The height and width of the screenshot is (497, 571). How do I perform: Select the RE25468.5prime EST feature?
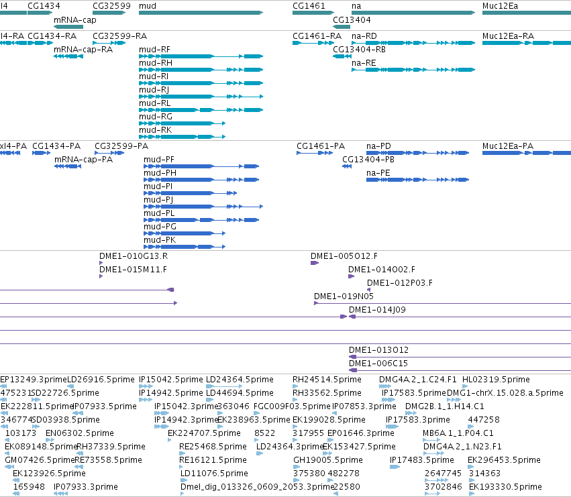click(183, 453)
